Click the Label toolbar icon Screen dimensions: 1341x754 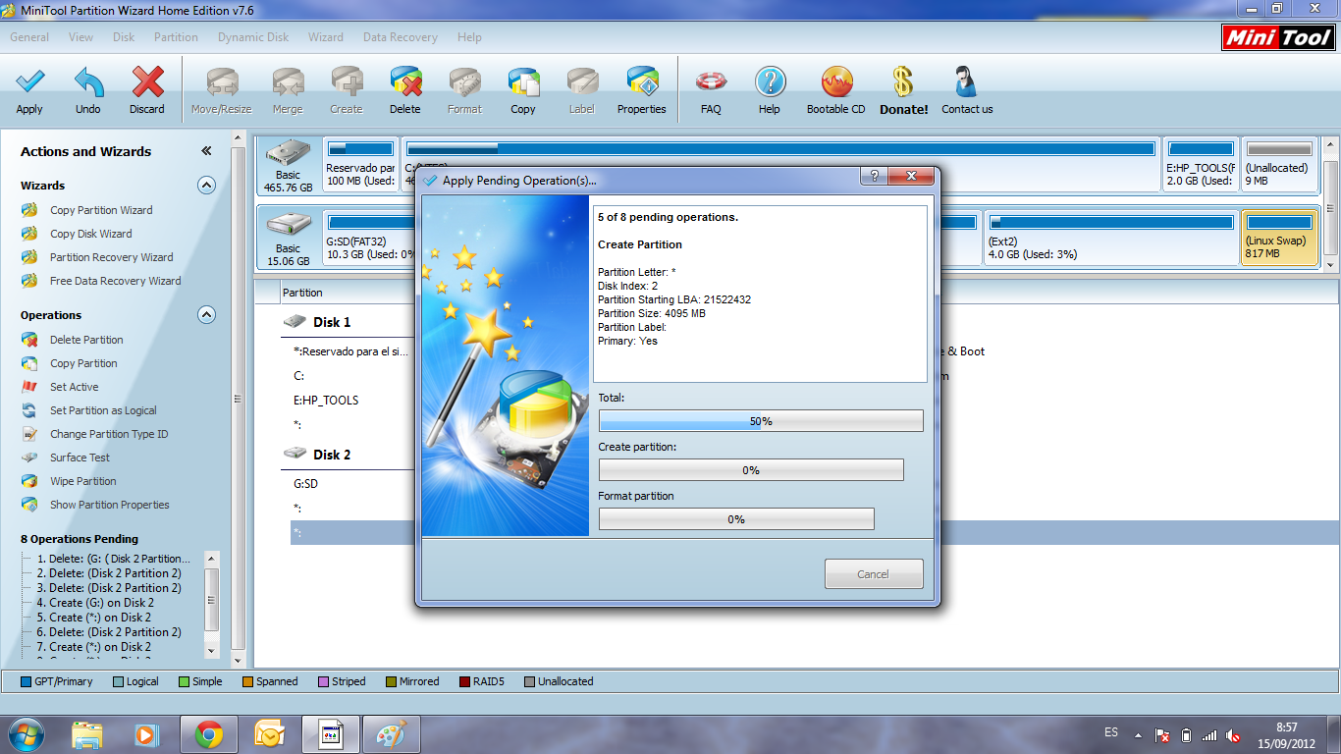pyautogui.click(x=582, y=81)
